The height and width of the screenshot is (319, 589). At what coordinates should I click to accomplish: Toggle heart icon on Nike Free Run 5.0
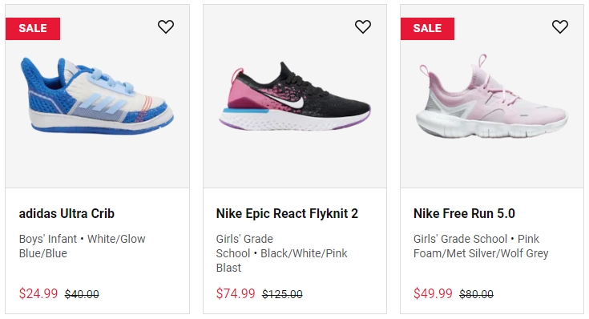560,26
